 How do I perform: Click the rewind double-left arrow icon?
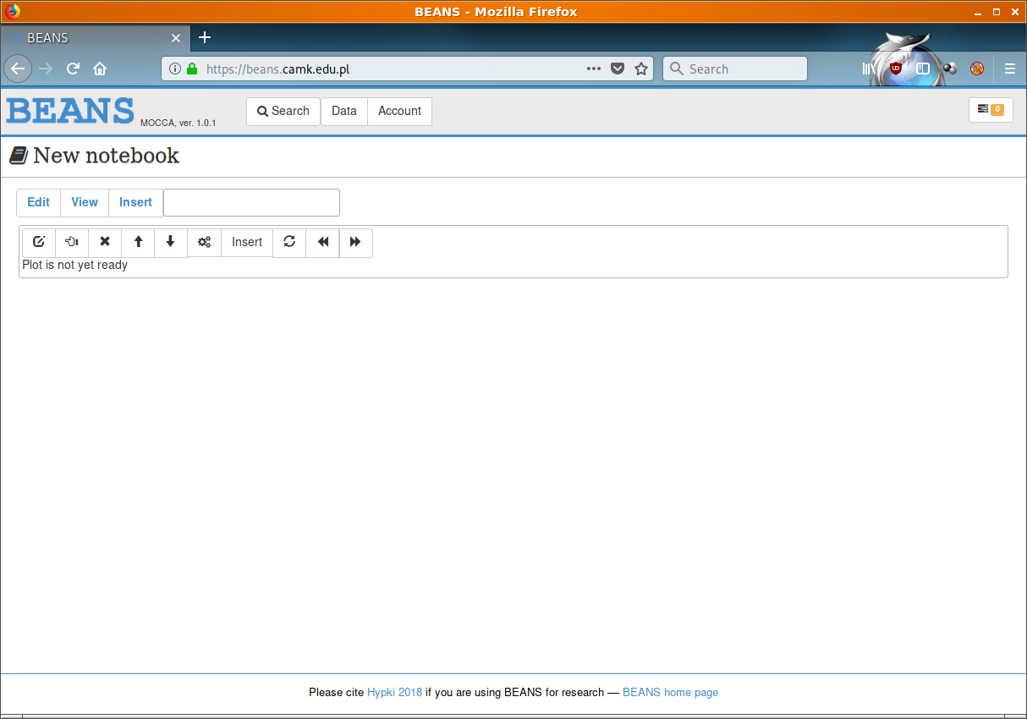point(322,242)
